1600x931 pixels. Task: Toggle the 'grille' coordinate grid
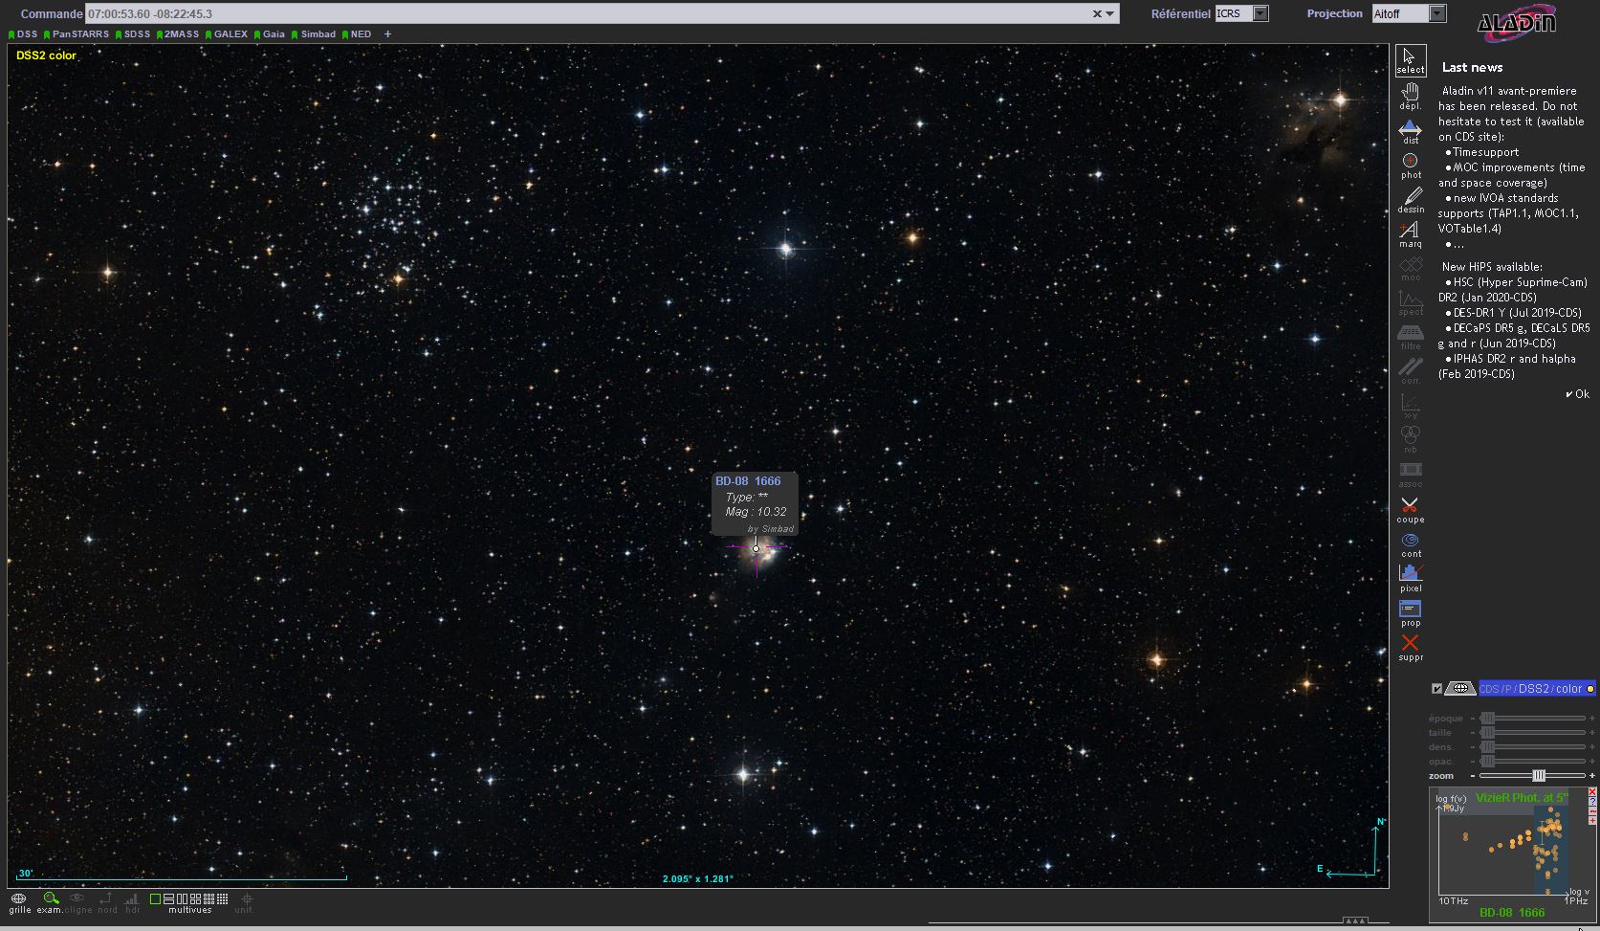(18, 899)
